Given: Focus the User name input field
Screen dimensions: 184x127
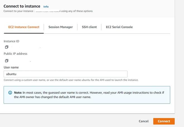Looking at the screenshot, I should [66, 74].
